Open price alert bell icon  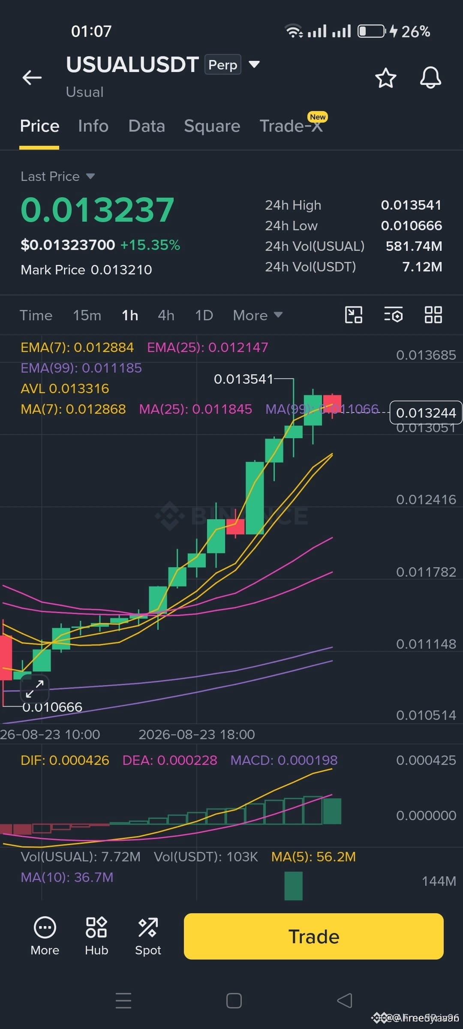tap(430, 78)
